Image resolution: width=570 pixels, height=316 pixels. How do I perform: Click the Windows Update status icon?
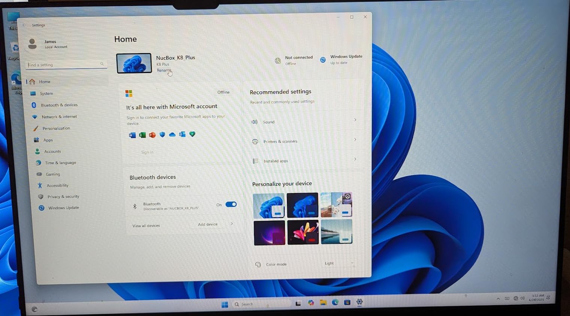(323, 60)
